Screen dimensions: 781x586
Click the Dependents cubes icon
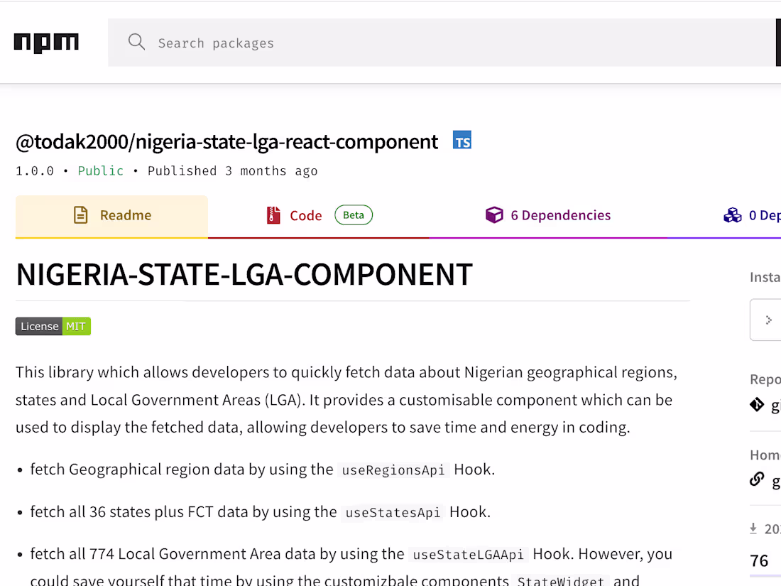point(732,215)
